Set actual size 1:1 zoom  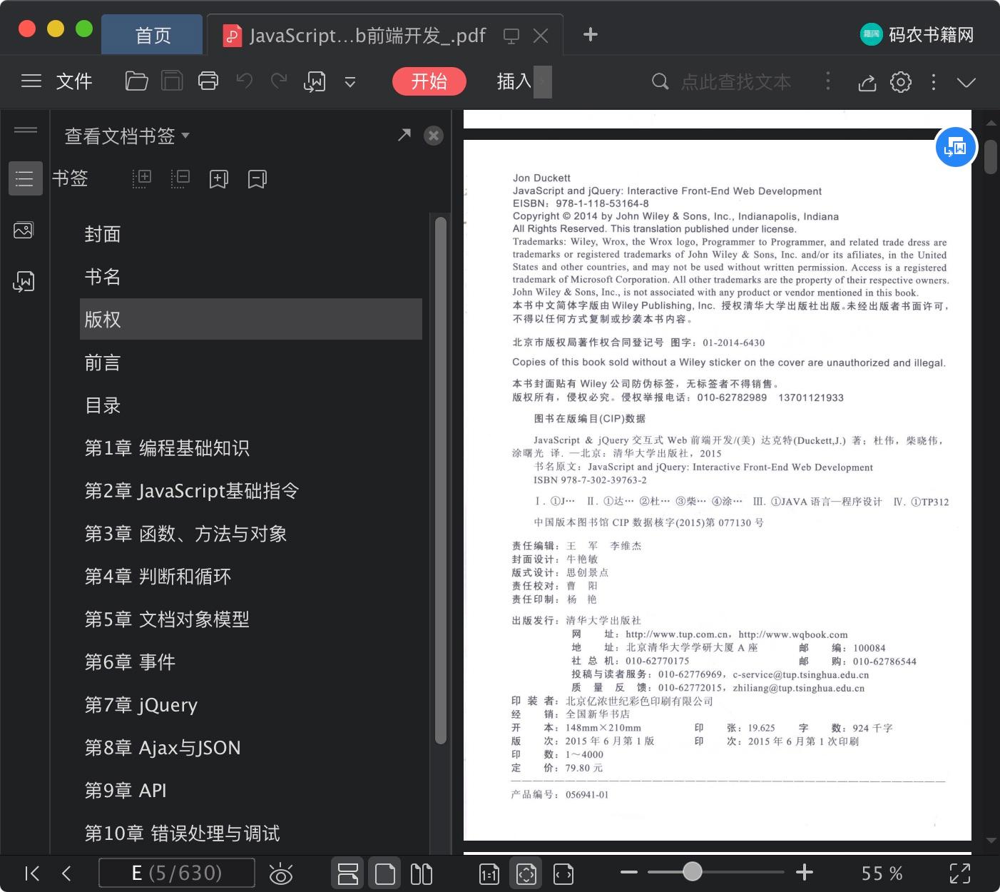pos(489,874)
